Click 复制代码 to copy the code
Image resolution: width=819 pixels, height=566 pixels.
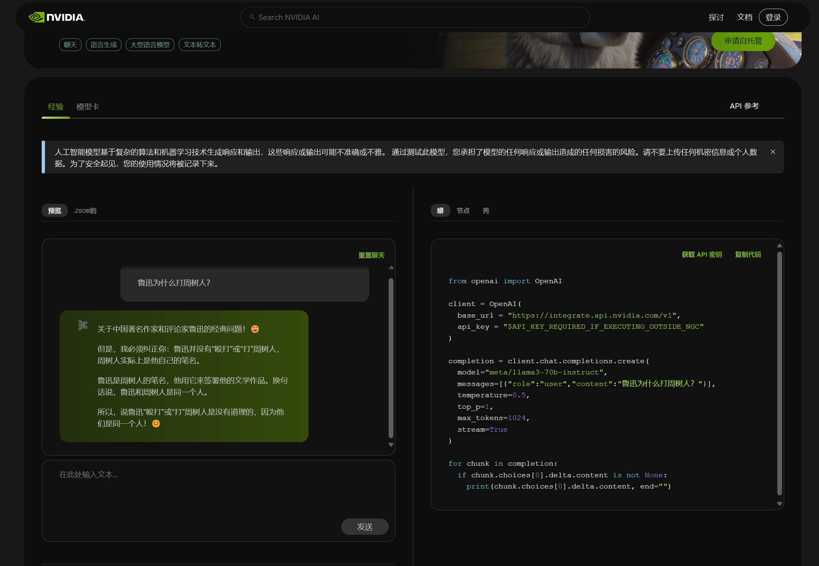pyautogui.click(x=748, y=255)
